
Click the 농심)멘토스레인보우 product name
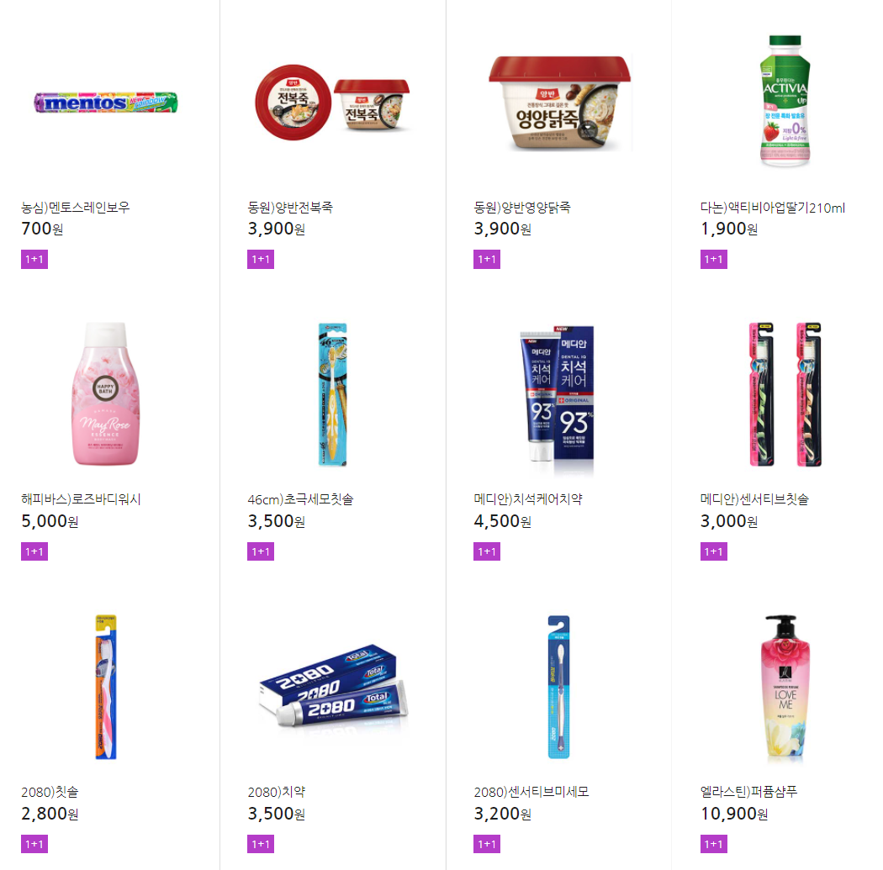[76, 208]
